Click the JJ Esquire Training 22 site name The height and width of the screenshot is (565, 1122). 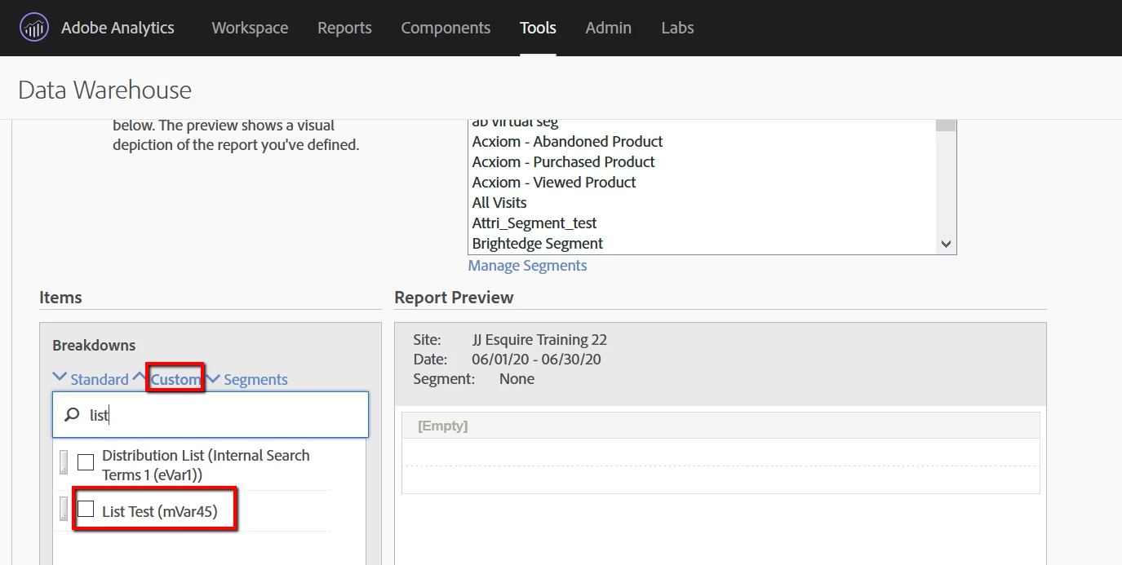pos(539,340)
